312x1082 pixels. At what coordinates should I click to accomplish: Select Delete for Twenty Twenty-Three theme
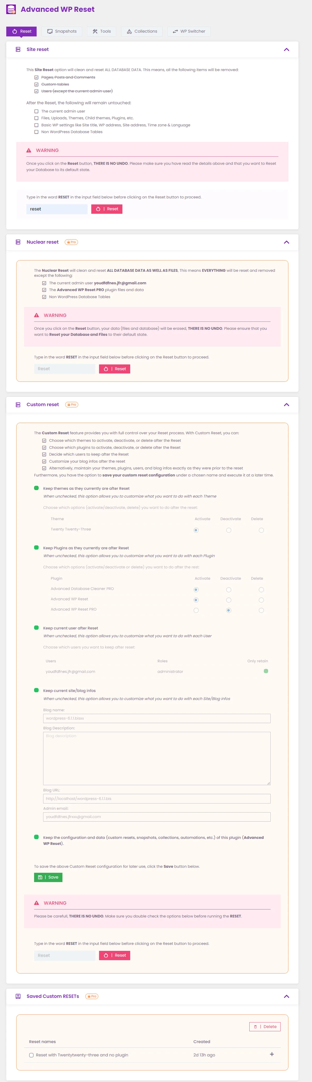pyautogui.click(x=261, y=531)
